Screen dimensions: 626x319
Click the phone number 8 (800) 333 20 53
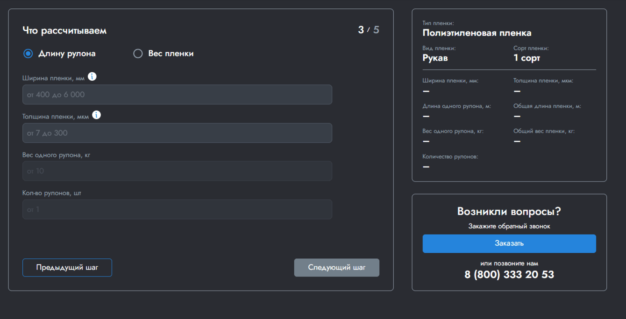(x=509, y=274)
